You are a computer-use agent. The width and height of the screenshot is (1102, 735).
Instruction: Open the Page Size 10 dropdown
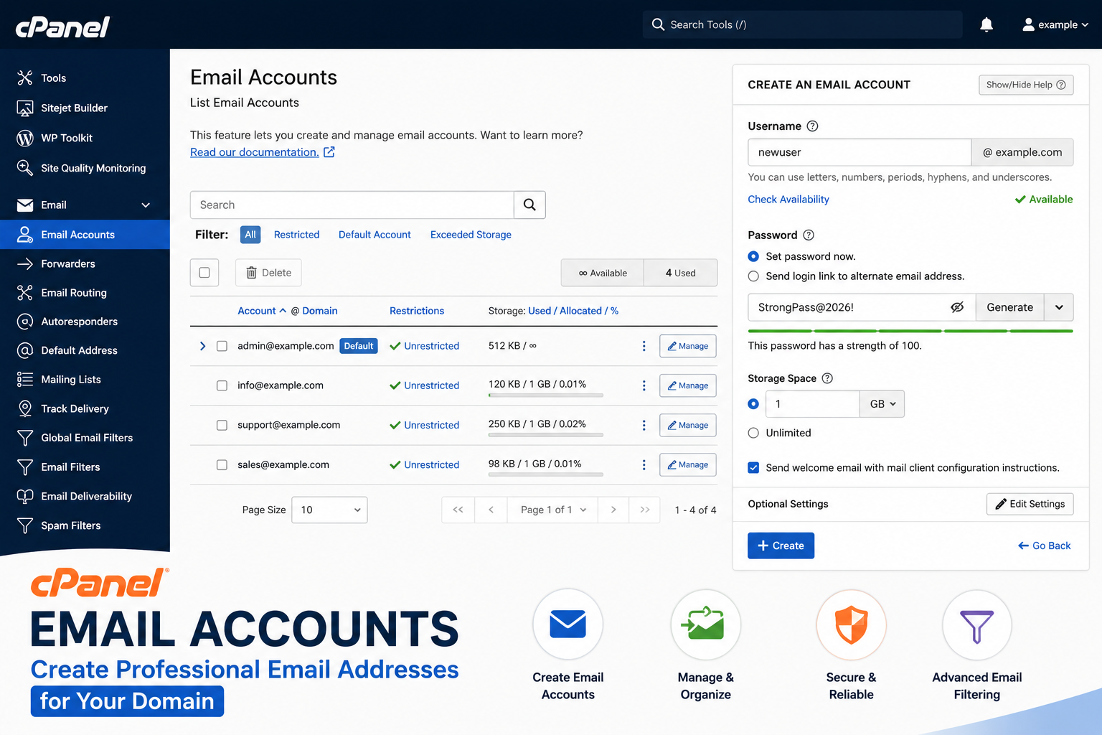point(329,510)
